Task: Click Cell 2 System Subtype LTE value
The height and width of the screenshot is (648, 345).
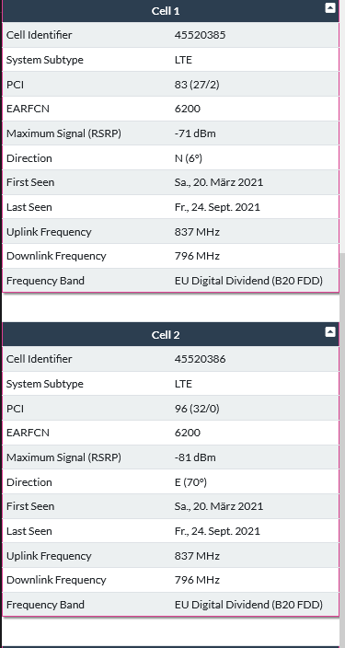Action: 183,384
